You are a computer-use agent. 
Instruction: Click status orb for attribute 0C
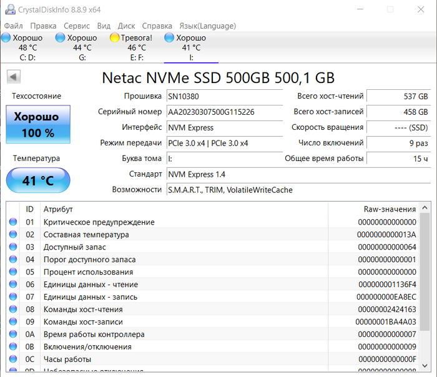coord(13,359)
